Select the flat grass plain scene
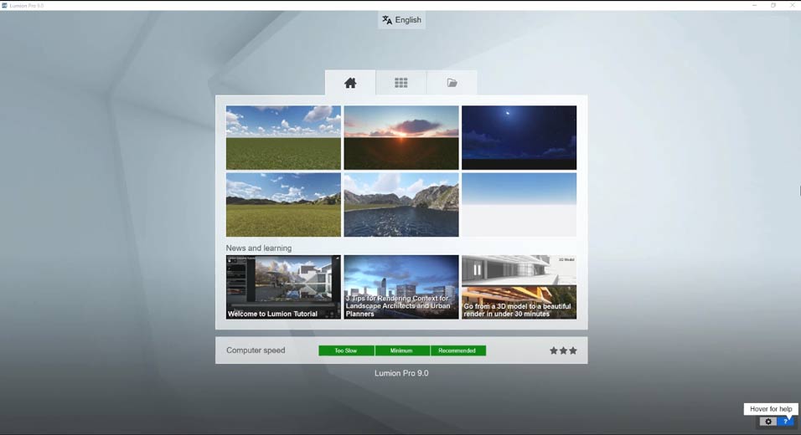This screenshot has height=435, width=801. coord(283,137)
